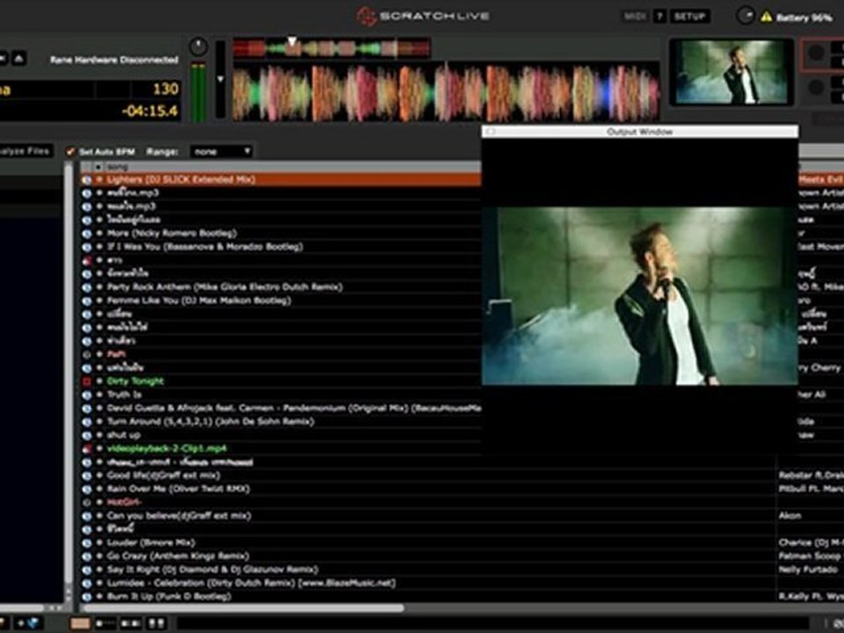Click the status icon beside shut up track
The image size is (844, 633).
[x=87, y=435]
